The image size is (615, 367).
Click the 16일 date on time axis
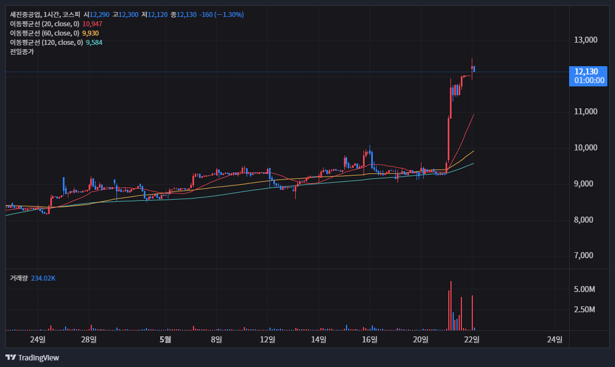click(x=370, y=340)
